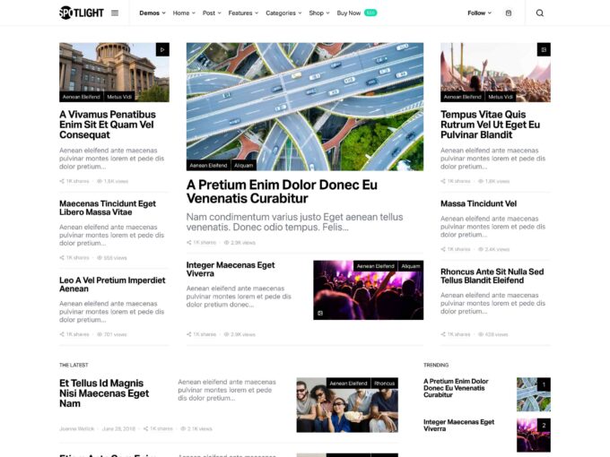The image size is (610, 457).
Task: Click Aenean Eleifend tag on highway image
Action: point(208,165)
